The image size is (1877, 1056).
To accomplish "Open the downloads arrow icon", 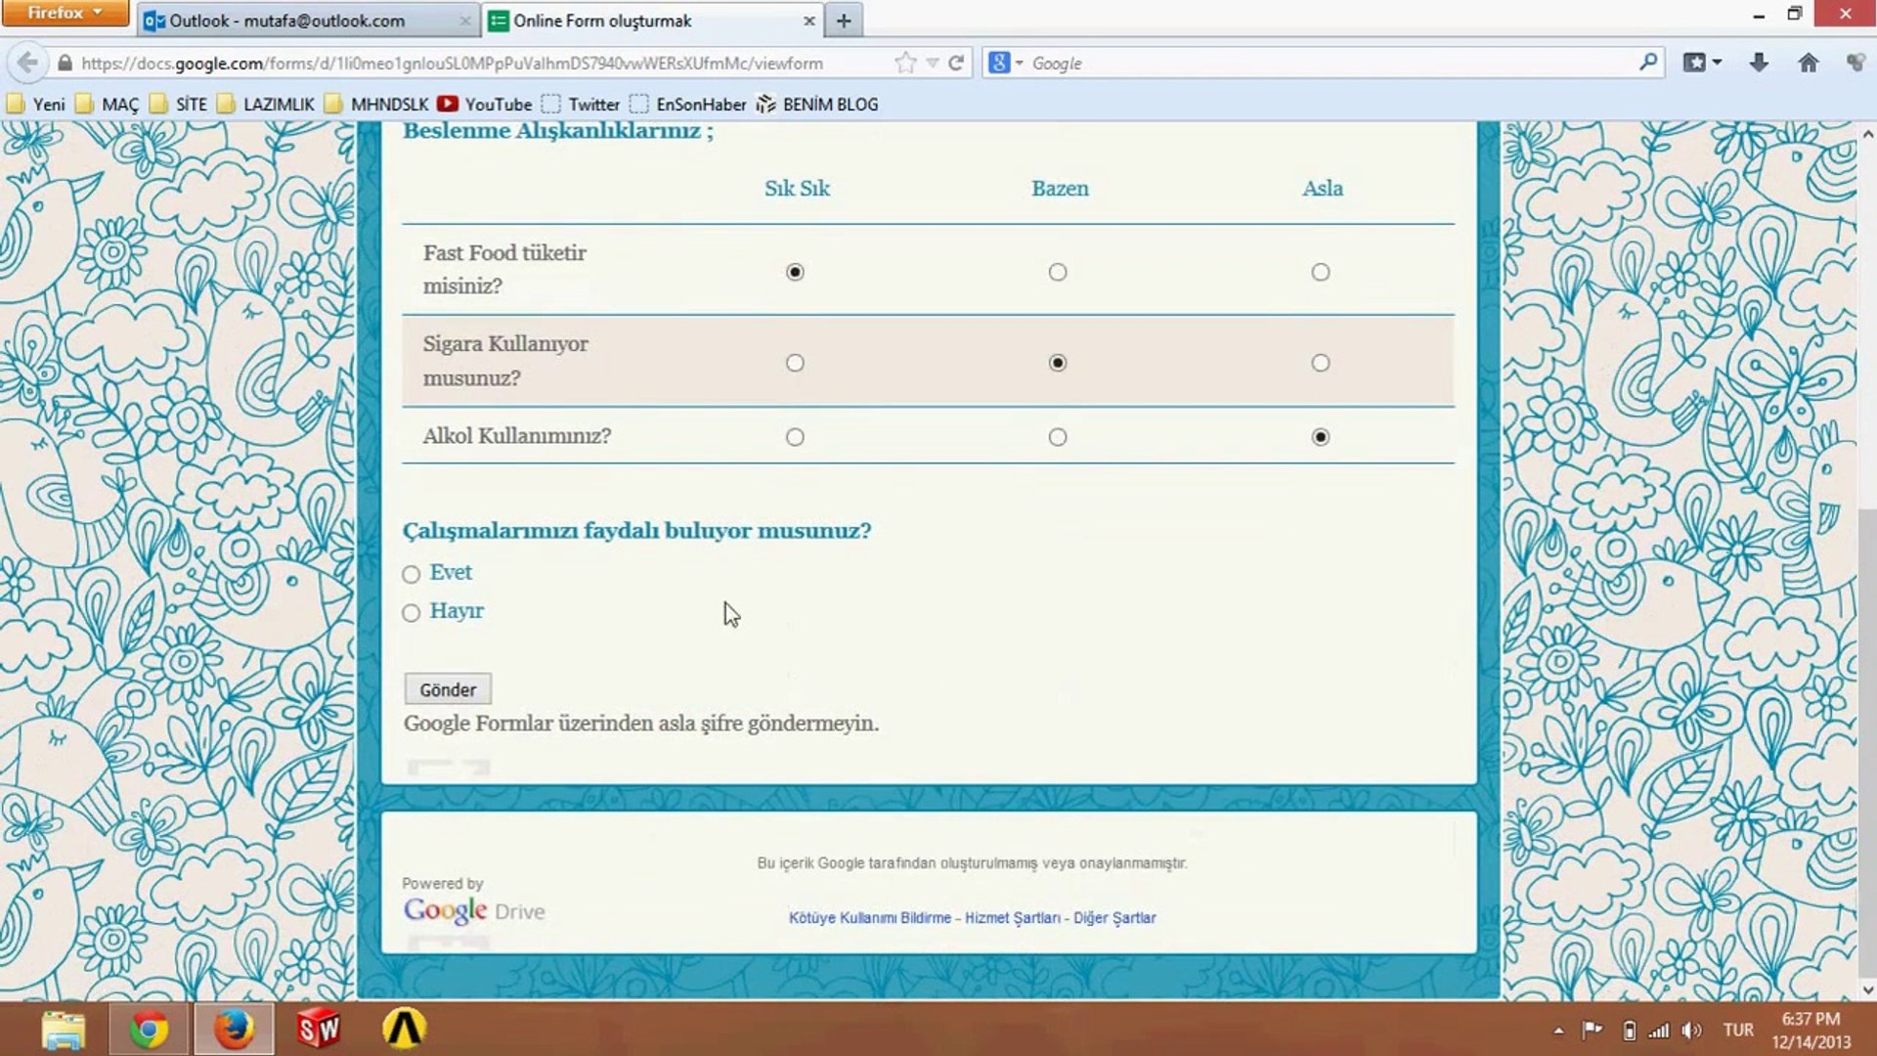I will pos(1759,63).
